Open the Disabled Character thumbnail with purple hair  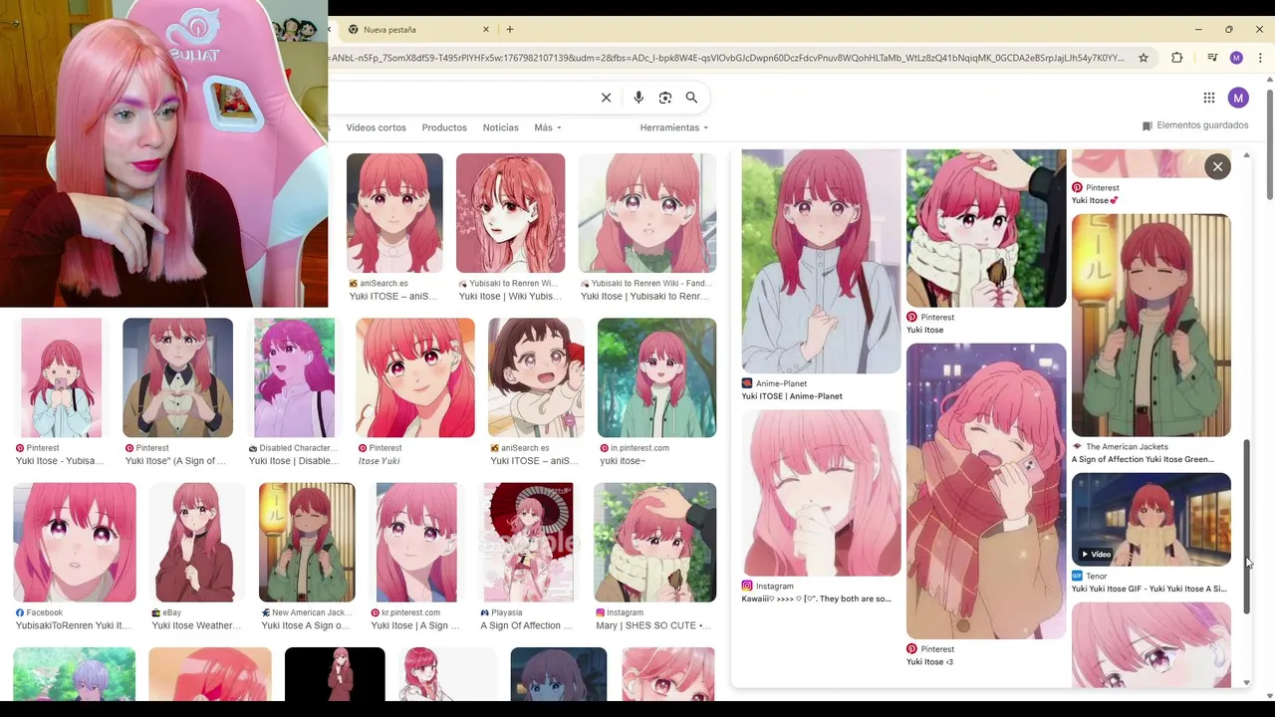[294, 377]
